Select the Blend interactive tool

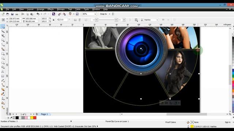click(3, 90)
